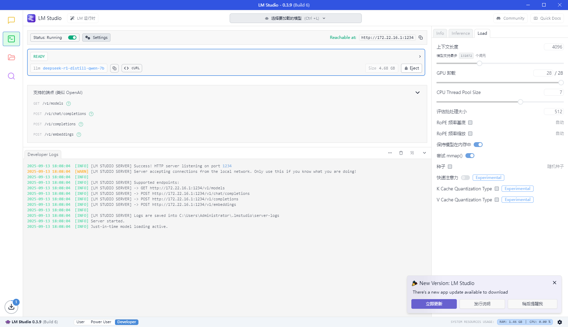Close the New Version notification
568x327 pixels.
click(555, 283)
